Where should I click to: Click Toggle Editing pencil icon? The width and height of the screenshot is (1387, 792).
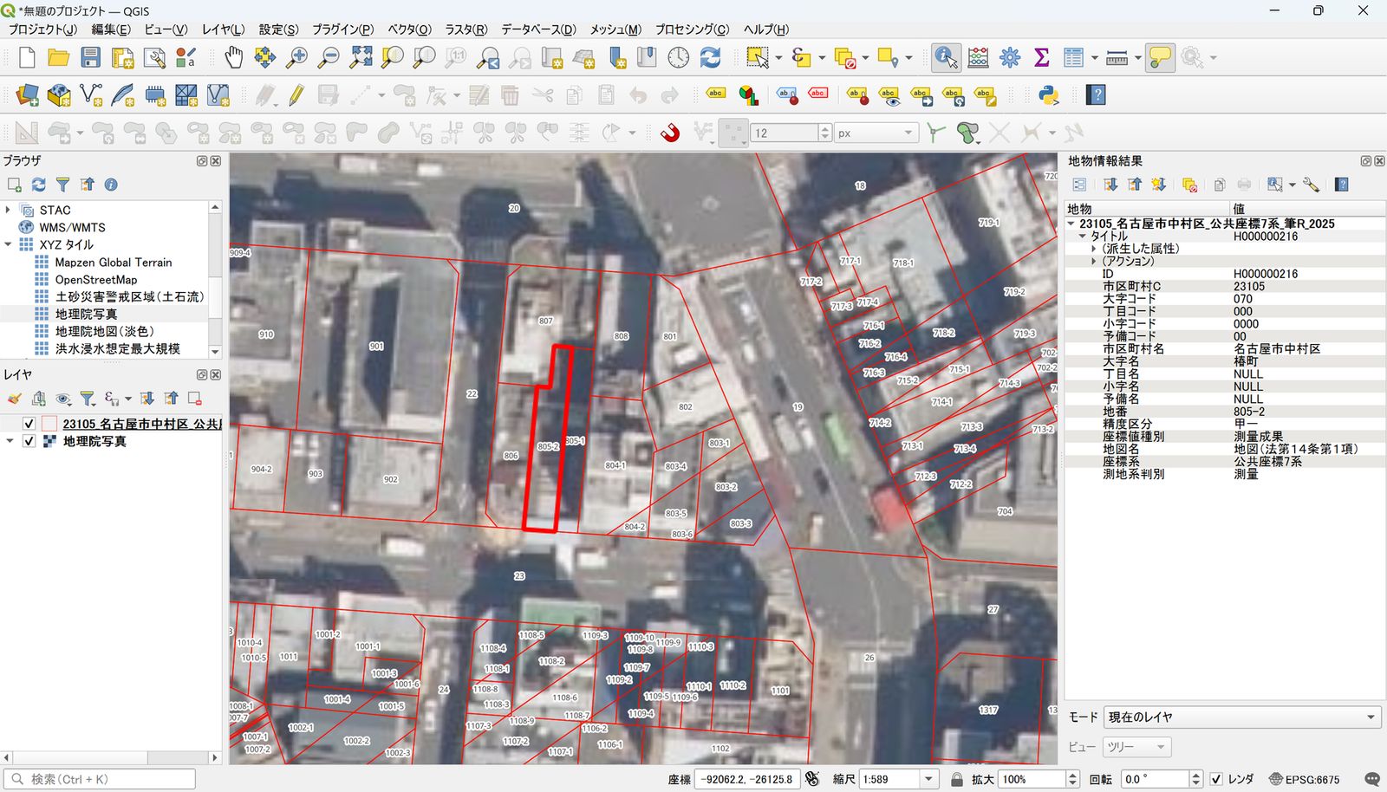pyautogui.click(x=296, y=95)
